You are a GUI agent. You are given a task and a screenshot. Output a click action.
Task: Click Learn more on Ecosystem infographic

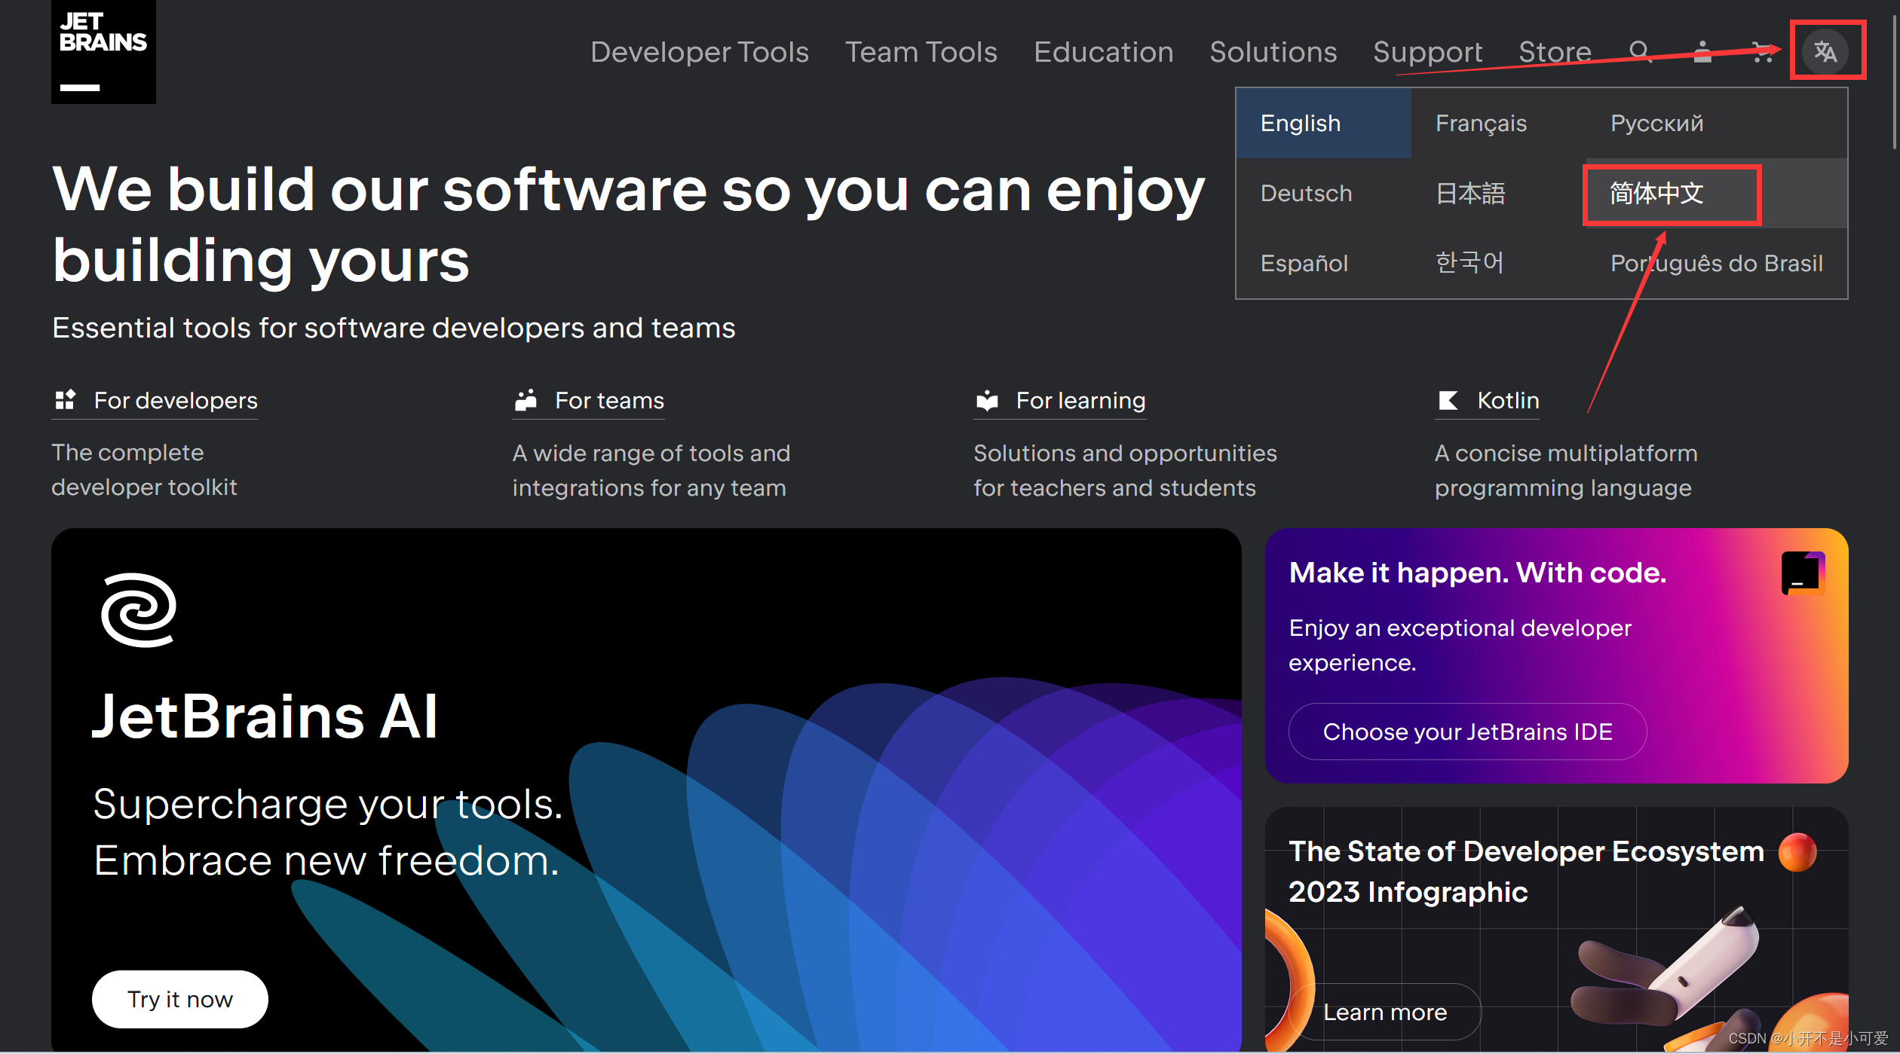[x=1385, y=1012]
